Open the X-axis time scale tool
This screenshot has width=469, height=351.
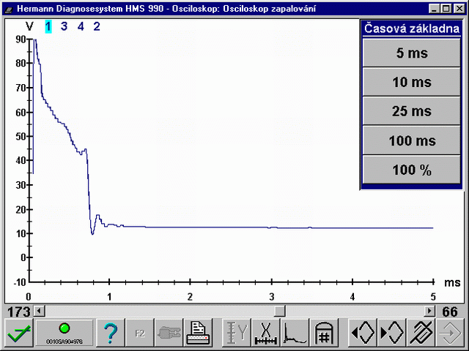264,334
